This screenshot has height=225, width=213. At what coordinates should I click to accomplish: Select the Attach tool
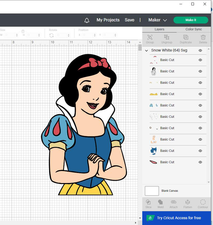(x=174, y=202)
